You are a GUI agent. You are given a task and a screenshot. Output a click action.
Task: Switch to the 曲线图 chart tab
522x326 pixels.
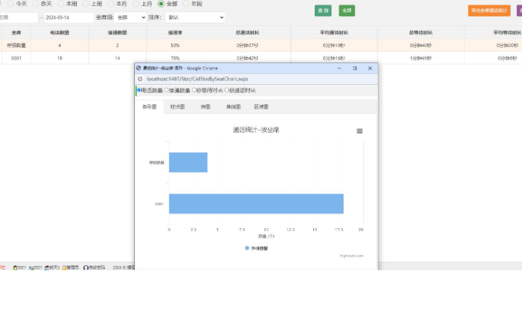coord(233,106)
